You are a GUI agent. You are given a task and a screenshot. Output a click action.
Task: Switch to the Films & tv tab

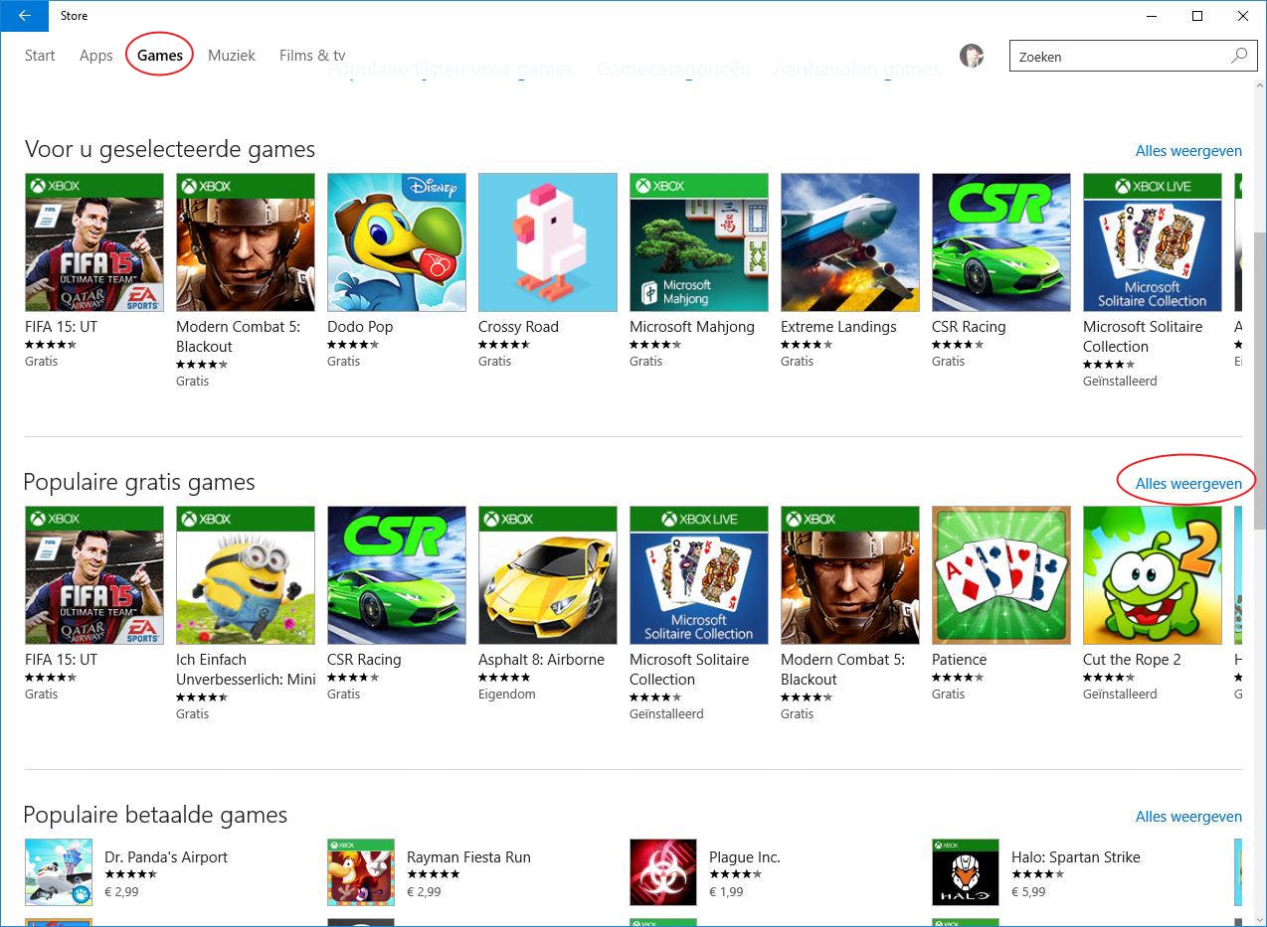312,56
